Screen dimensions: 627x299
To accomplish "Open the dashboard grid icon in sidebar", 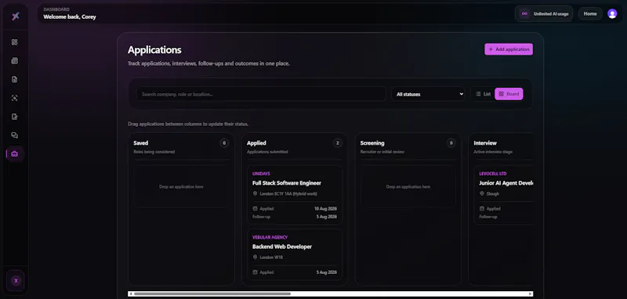I will coord(14,42).
